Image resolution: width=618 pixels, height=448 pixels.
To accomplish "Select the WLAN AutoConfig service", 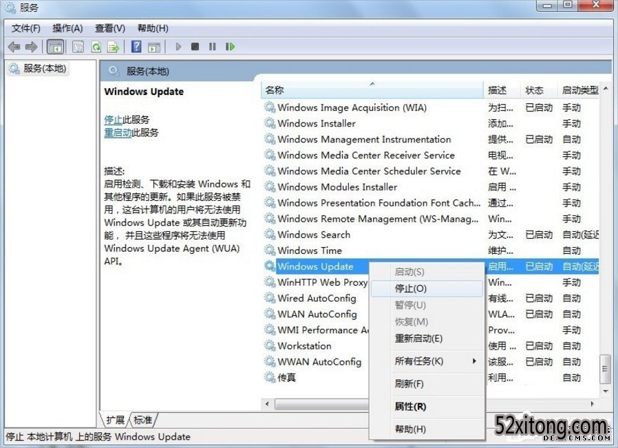I will click(x=316, y=314).
